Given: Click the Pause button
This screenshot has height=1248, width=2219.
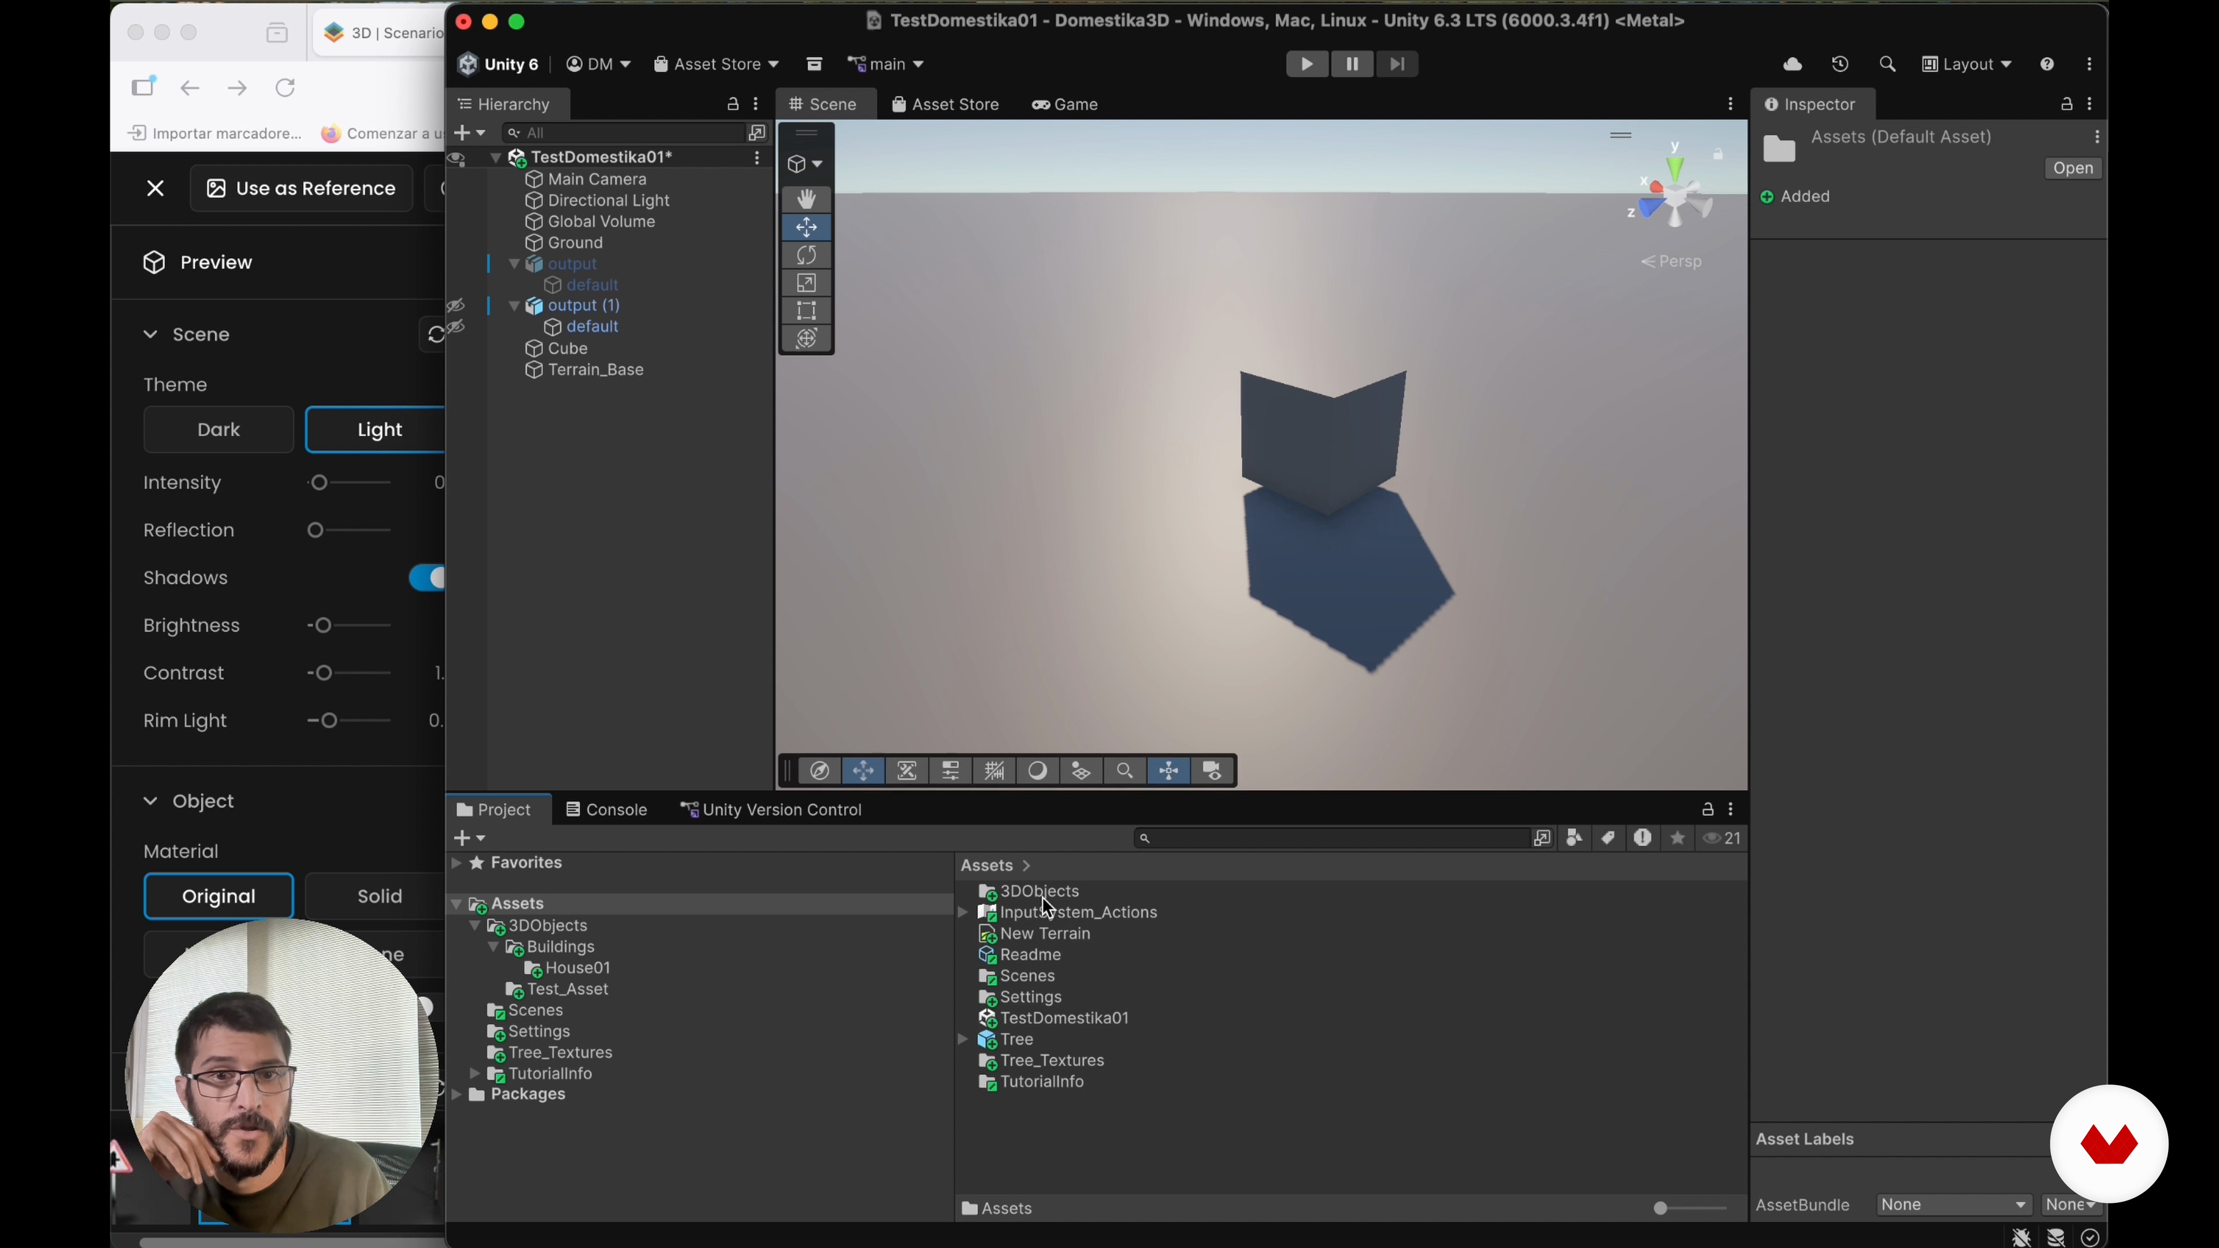Looking at the screenshot, I should coord(1352,64).
